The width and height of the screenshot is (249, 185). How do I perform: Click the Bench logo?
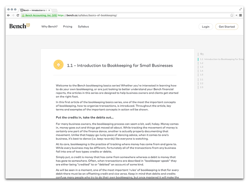[19, 26]
